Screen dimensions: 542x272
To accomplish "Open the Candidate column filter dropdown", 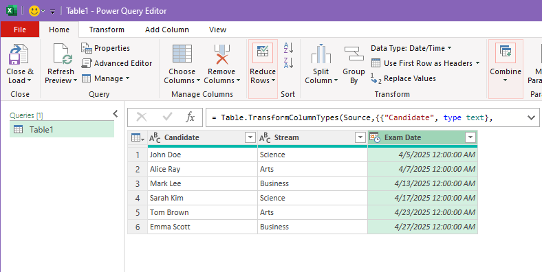I will pos(250,138).
